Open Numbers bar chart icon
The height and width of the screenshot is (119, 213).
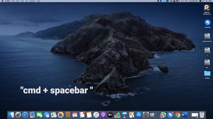click(x=117, y=115)
